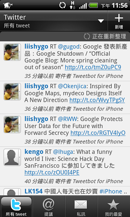Open the 私訊 envelope messages tab
130x217 pixels.
coord(81,207)
